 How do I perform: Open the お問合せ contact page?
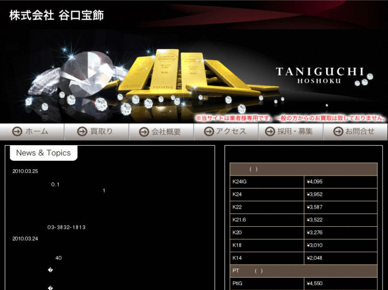[355, 132]
